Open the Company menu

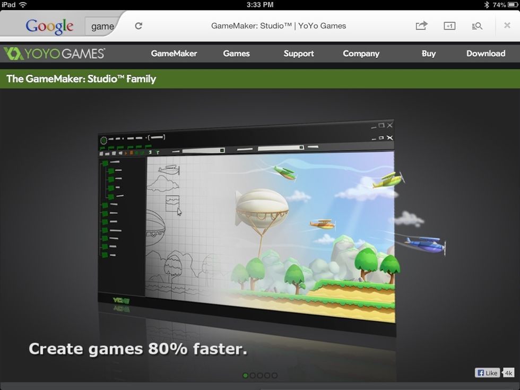361,54
